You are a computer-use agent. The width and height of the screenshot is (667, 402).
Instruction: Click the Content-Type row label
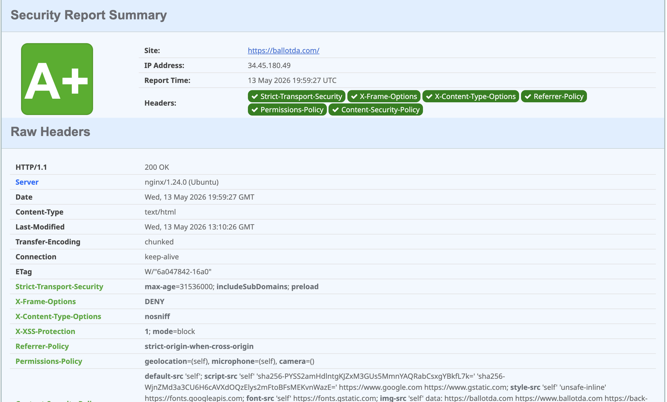tap(39, 212)
